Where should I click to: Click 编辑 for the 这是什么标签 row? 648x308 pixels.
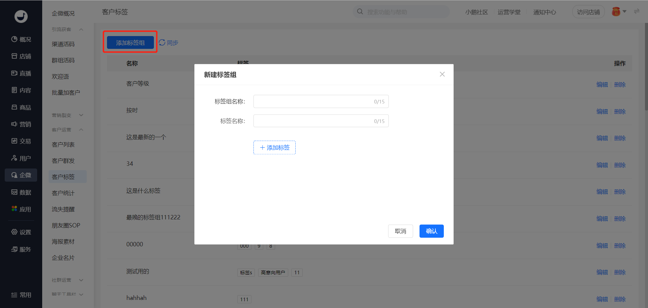click(x=602, y=192)
